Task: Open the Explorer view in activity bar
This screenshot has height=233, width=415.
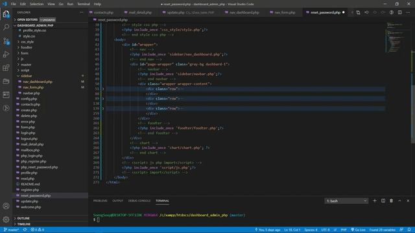Action: pos(6,14)
